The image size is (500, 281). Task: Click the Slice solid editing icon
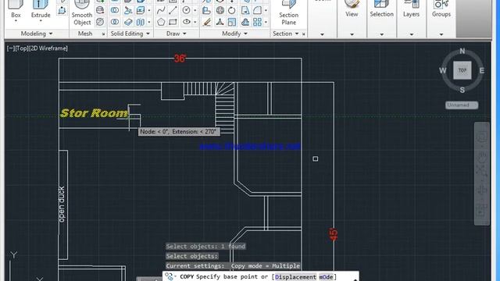(128, 10)
